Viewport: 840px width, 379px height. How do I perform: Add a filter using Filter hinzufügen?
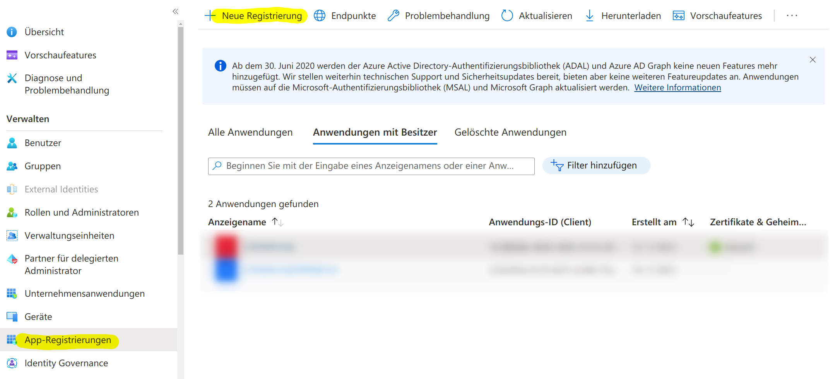click(595, 165)
